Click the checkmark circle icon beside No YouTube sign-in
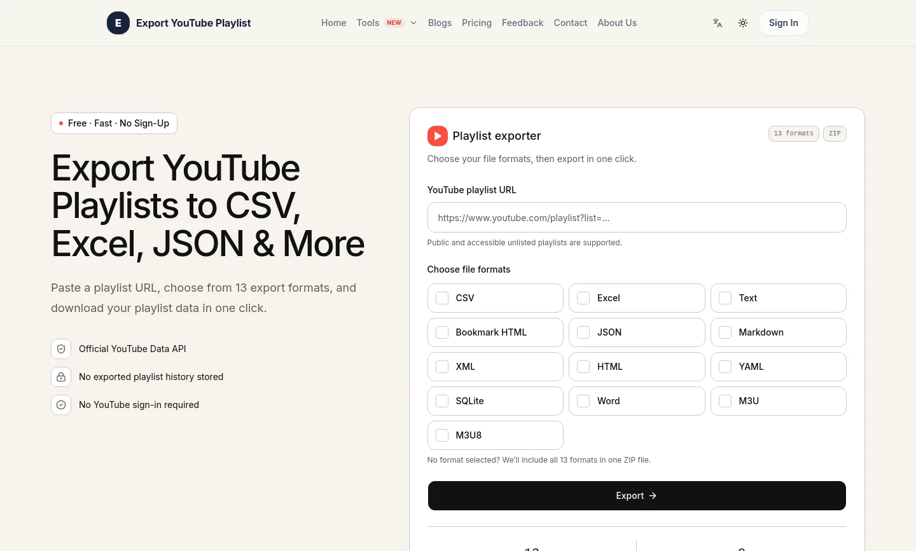916x551 pixels. pos(61,405)
